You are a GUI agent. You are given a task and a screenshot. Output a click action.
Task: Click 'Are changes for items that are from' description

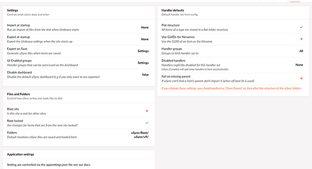[x=43, y=125]
